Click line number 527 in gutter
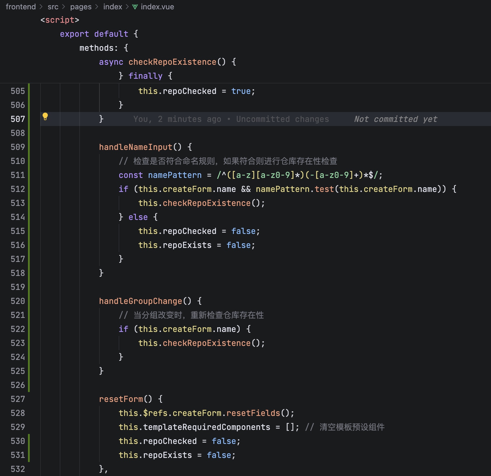Image resolution: width=491 pixels, height=476 pixels. (18, 399)
